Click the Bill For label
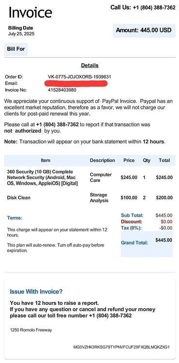The height and width of the screenshot is (363, 179). point(16,49)
